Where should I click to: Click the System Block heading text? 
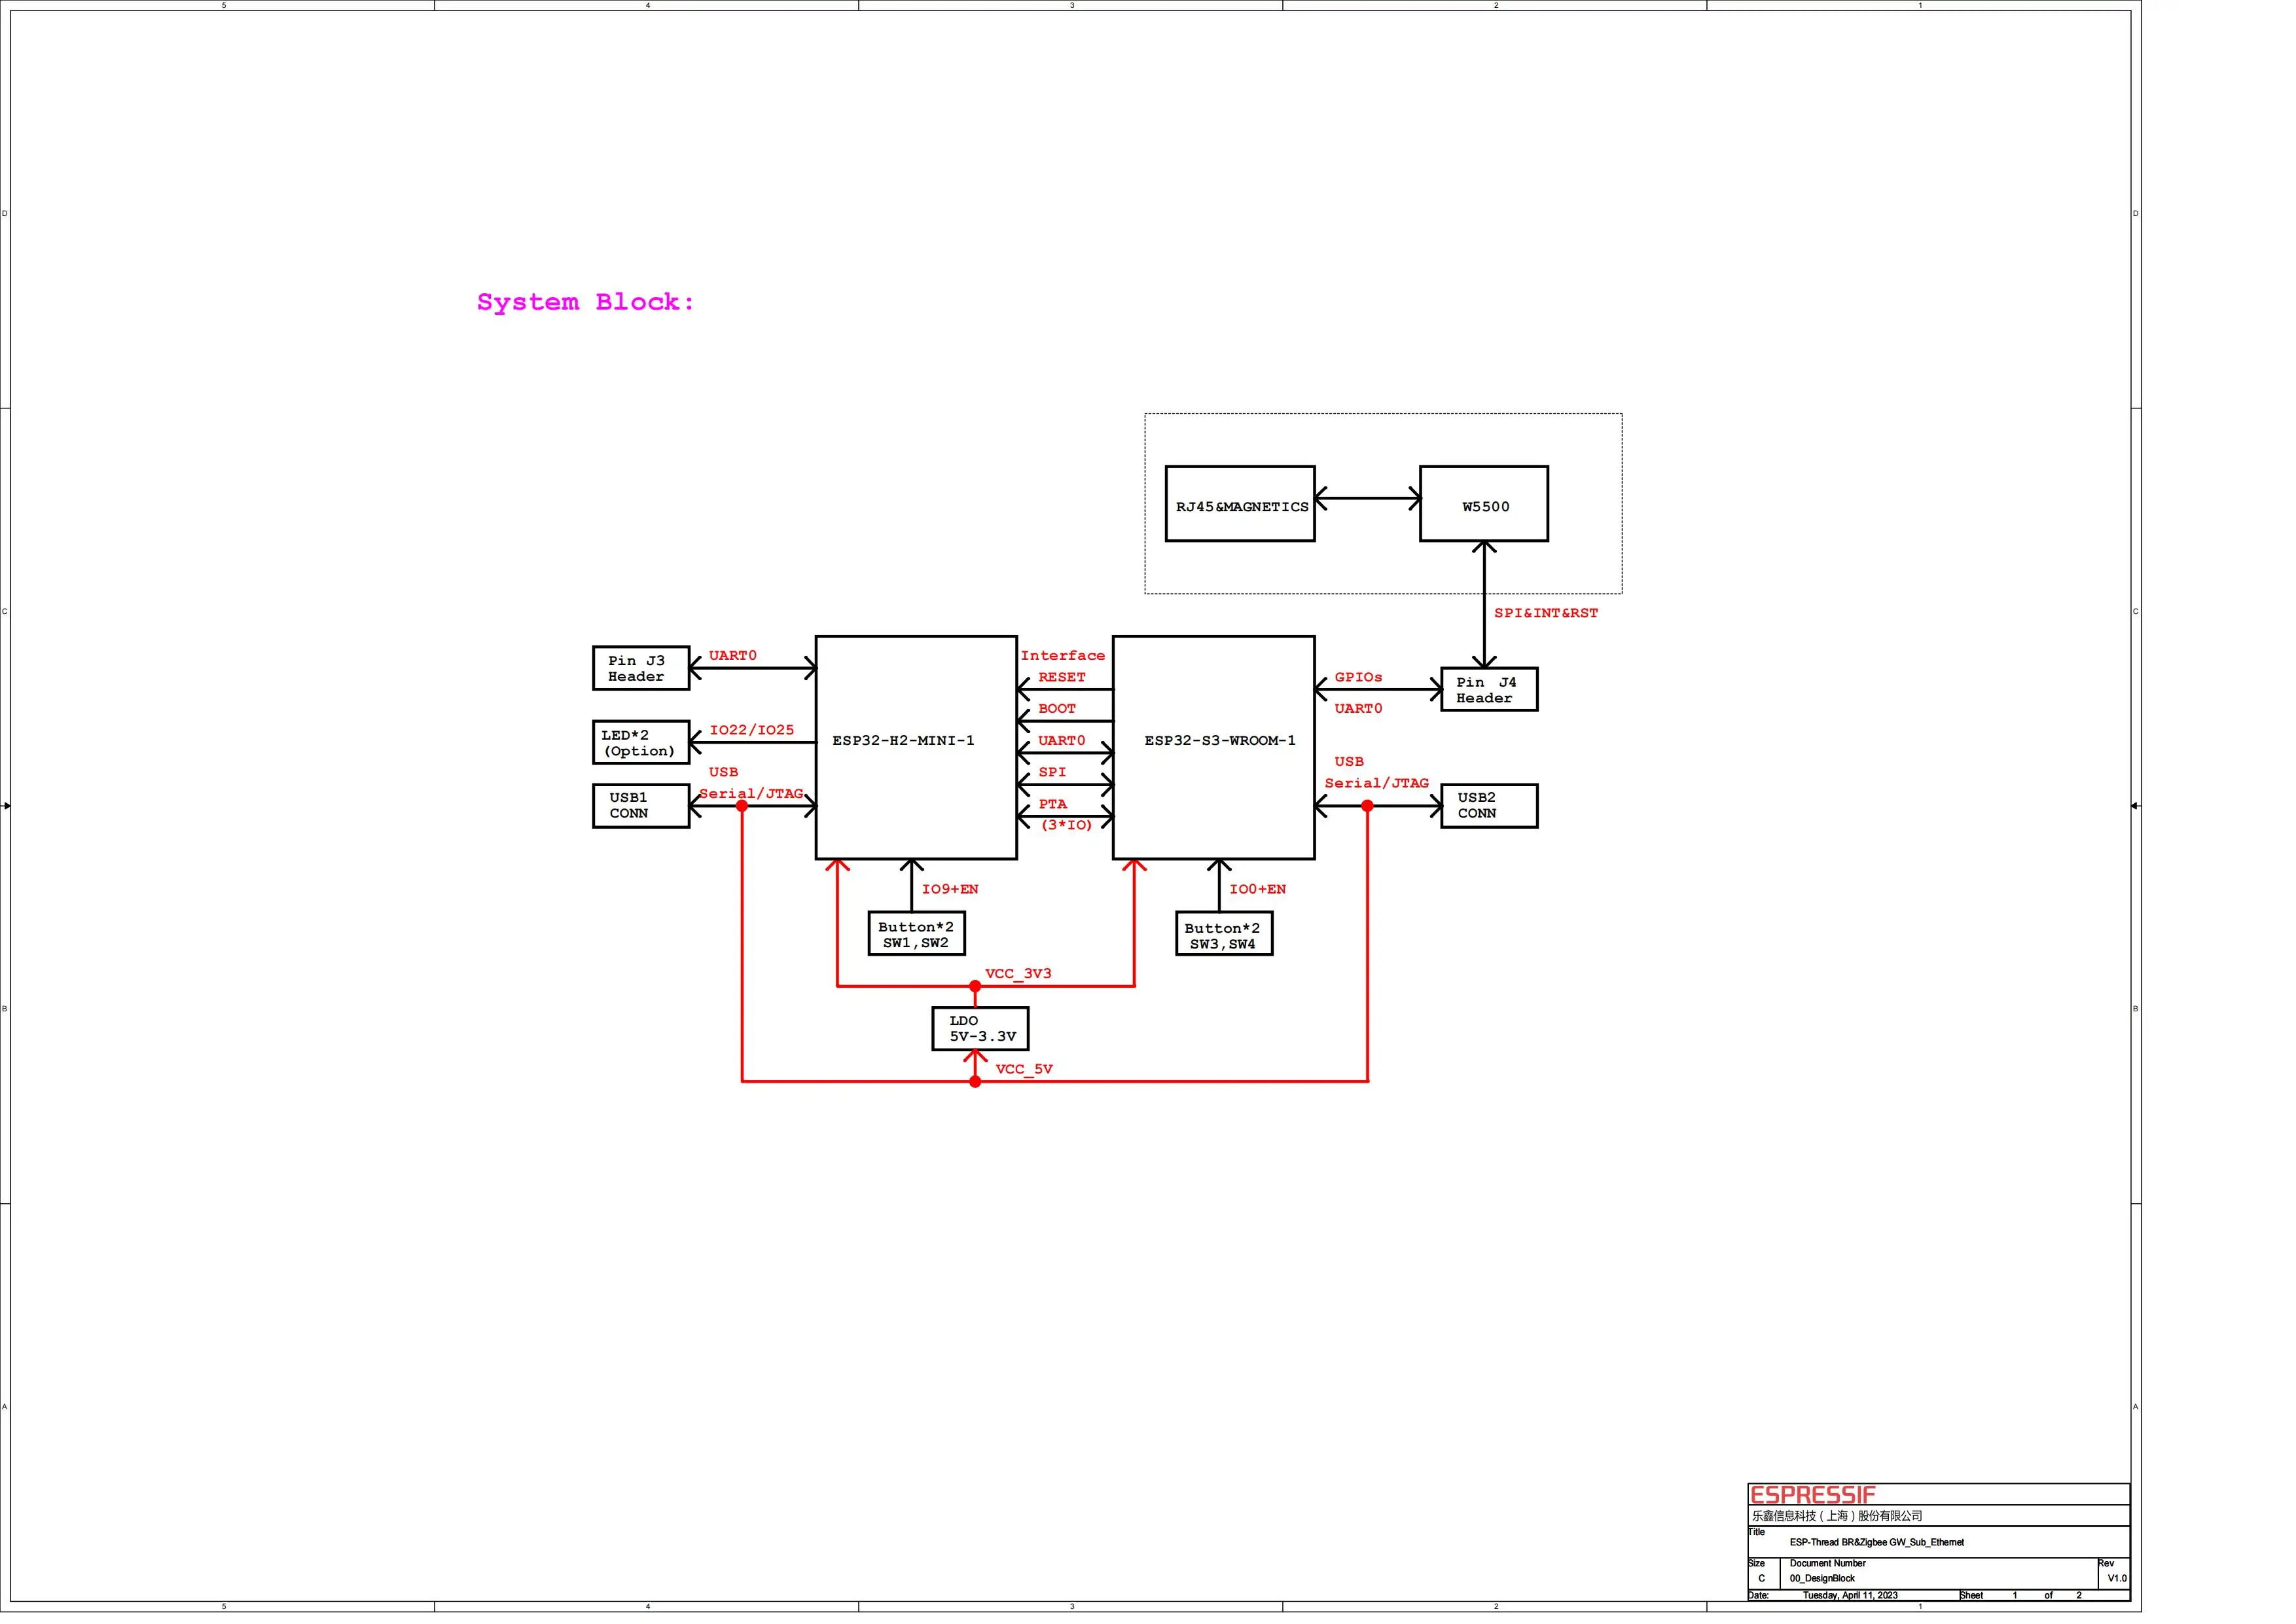(x=585, y=302)
